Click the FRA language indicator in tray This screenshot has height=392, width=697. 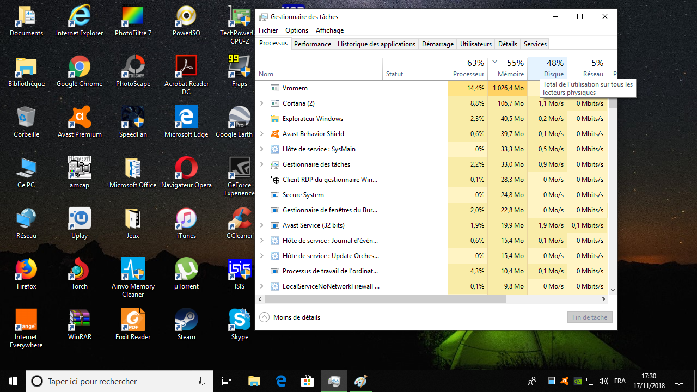point(620,381)
